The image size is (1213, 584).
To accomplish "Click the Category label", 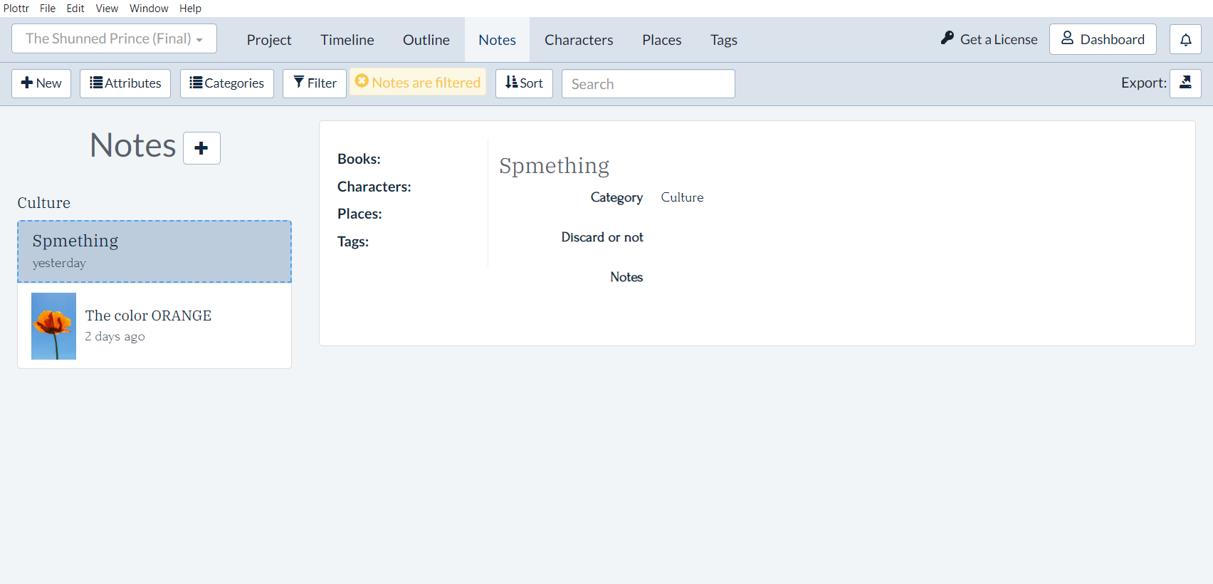I will (616, 197).
